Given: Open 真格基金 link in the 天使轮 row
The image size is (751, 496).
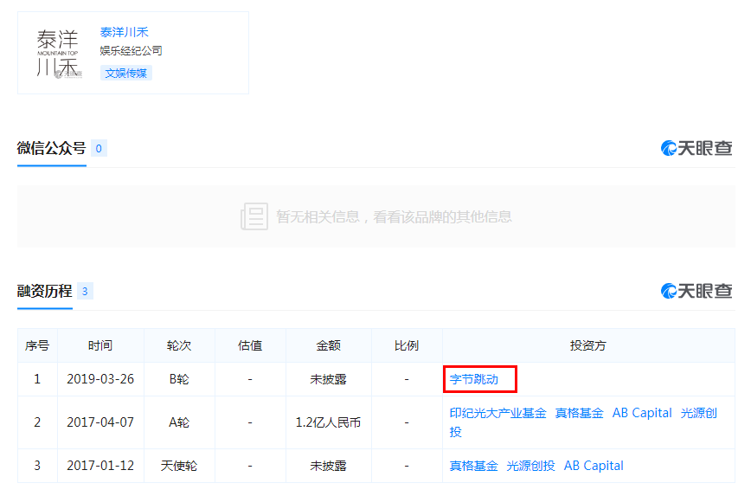Looking at the screenshot, I should tap(473, 466).
